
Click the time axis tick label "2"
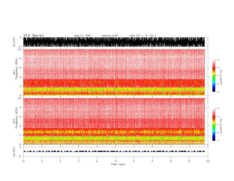[60, 161]
